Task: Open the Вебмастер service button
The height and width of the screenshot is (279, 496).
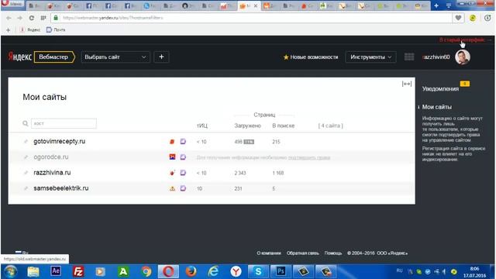Action: coord(54,57)
